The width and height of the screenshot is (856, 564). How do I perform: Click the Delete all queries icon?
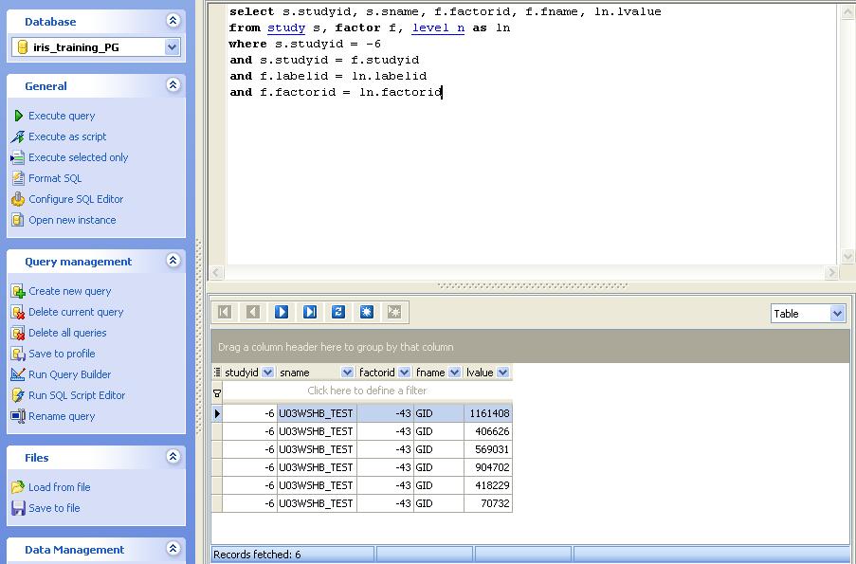tap(18, 333)
